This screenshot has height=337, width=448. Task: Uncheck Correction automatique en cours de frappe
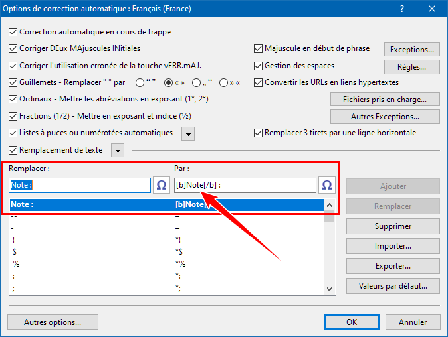click(13, 32)
